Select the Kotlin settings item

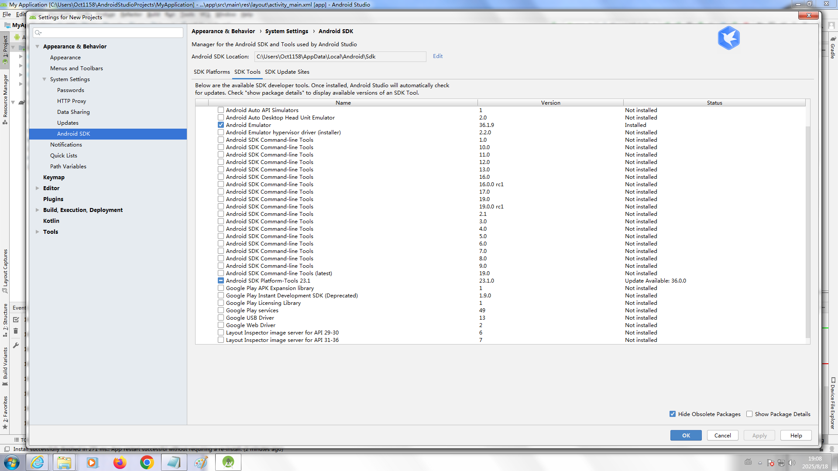pos(51,221)
